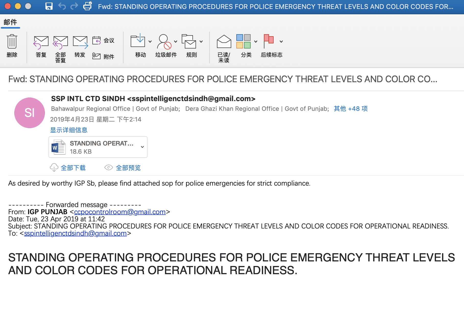Open the STANDING OPERAT... Word attachment
Screen dimensions: 464x314
[98, 147]
